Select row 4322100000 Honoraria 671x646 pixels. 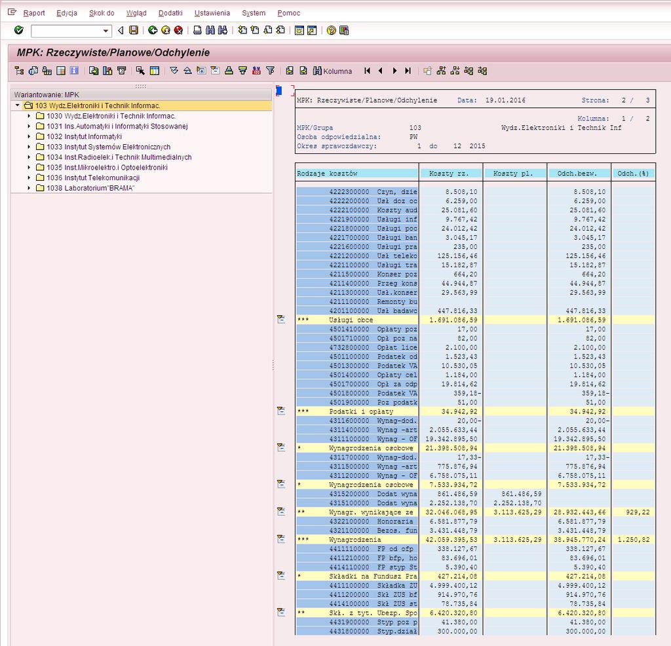[x=357, y=521]
